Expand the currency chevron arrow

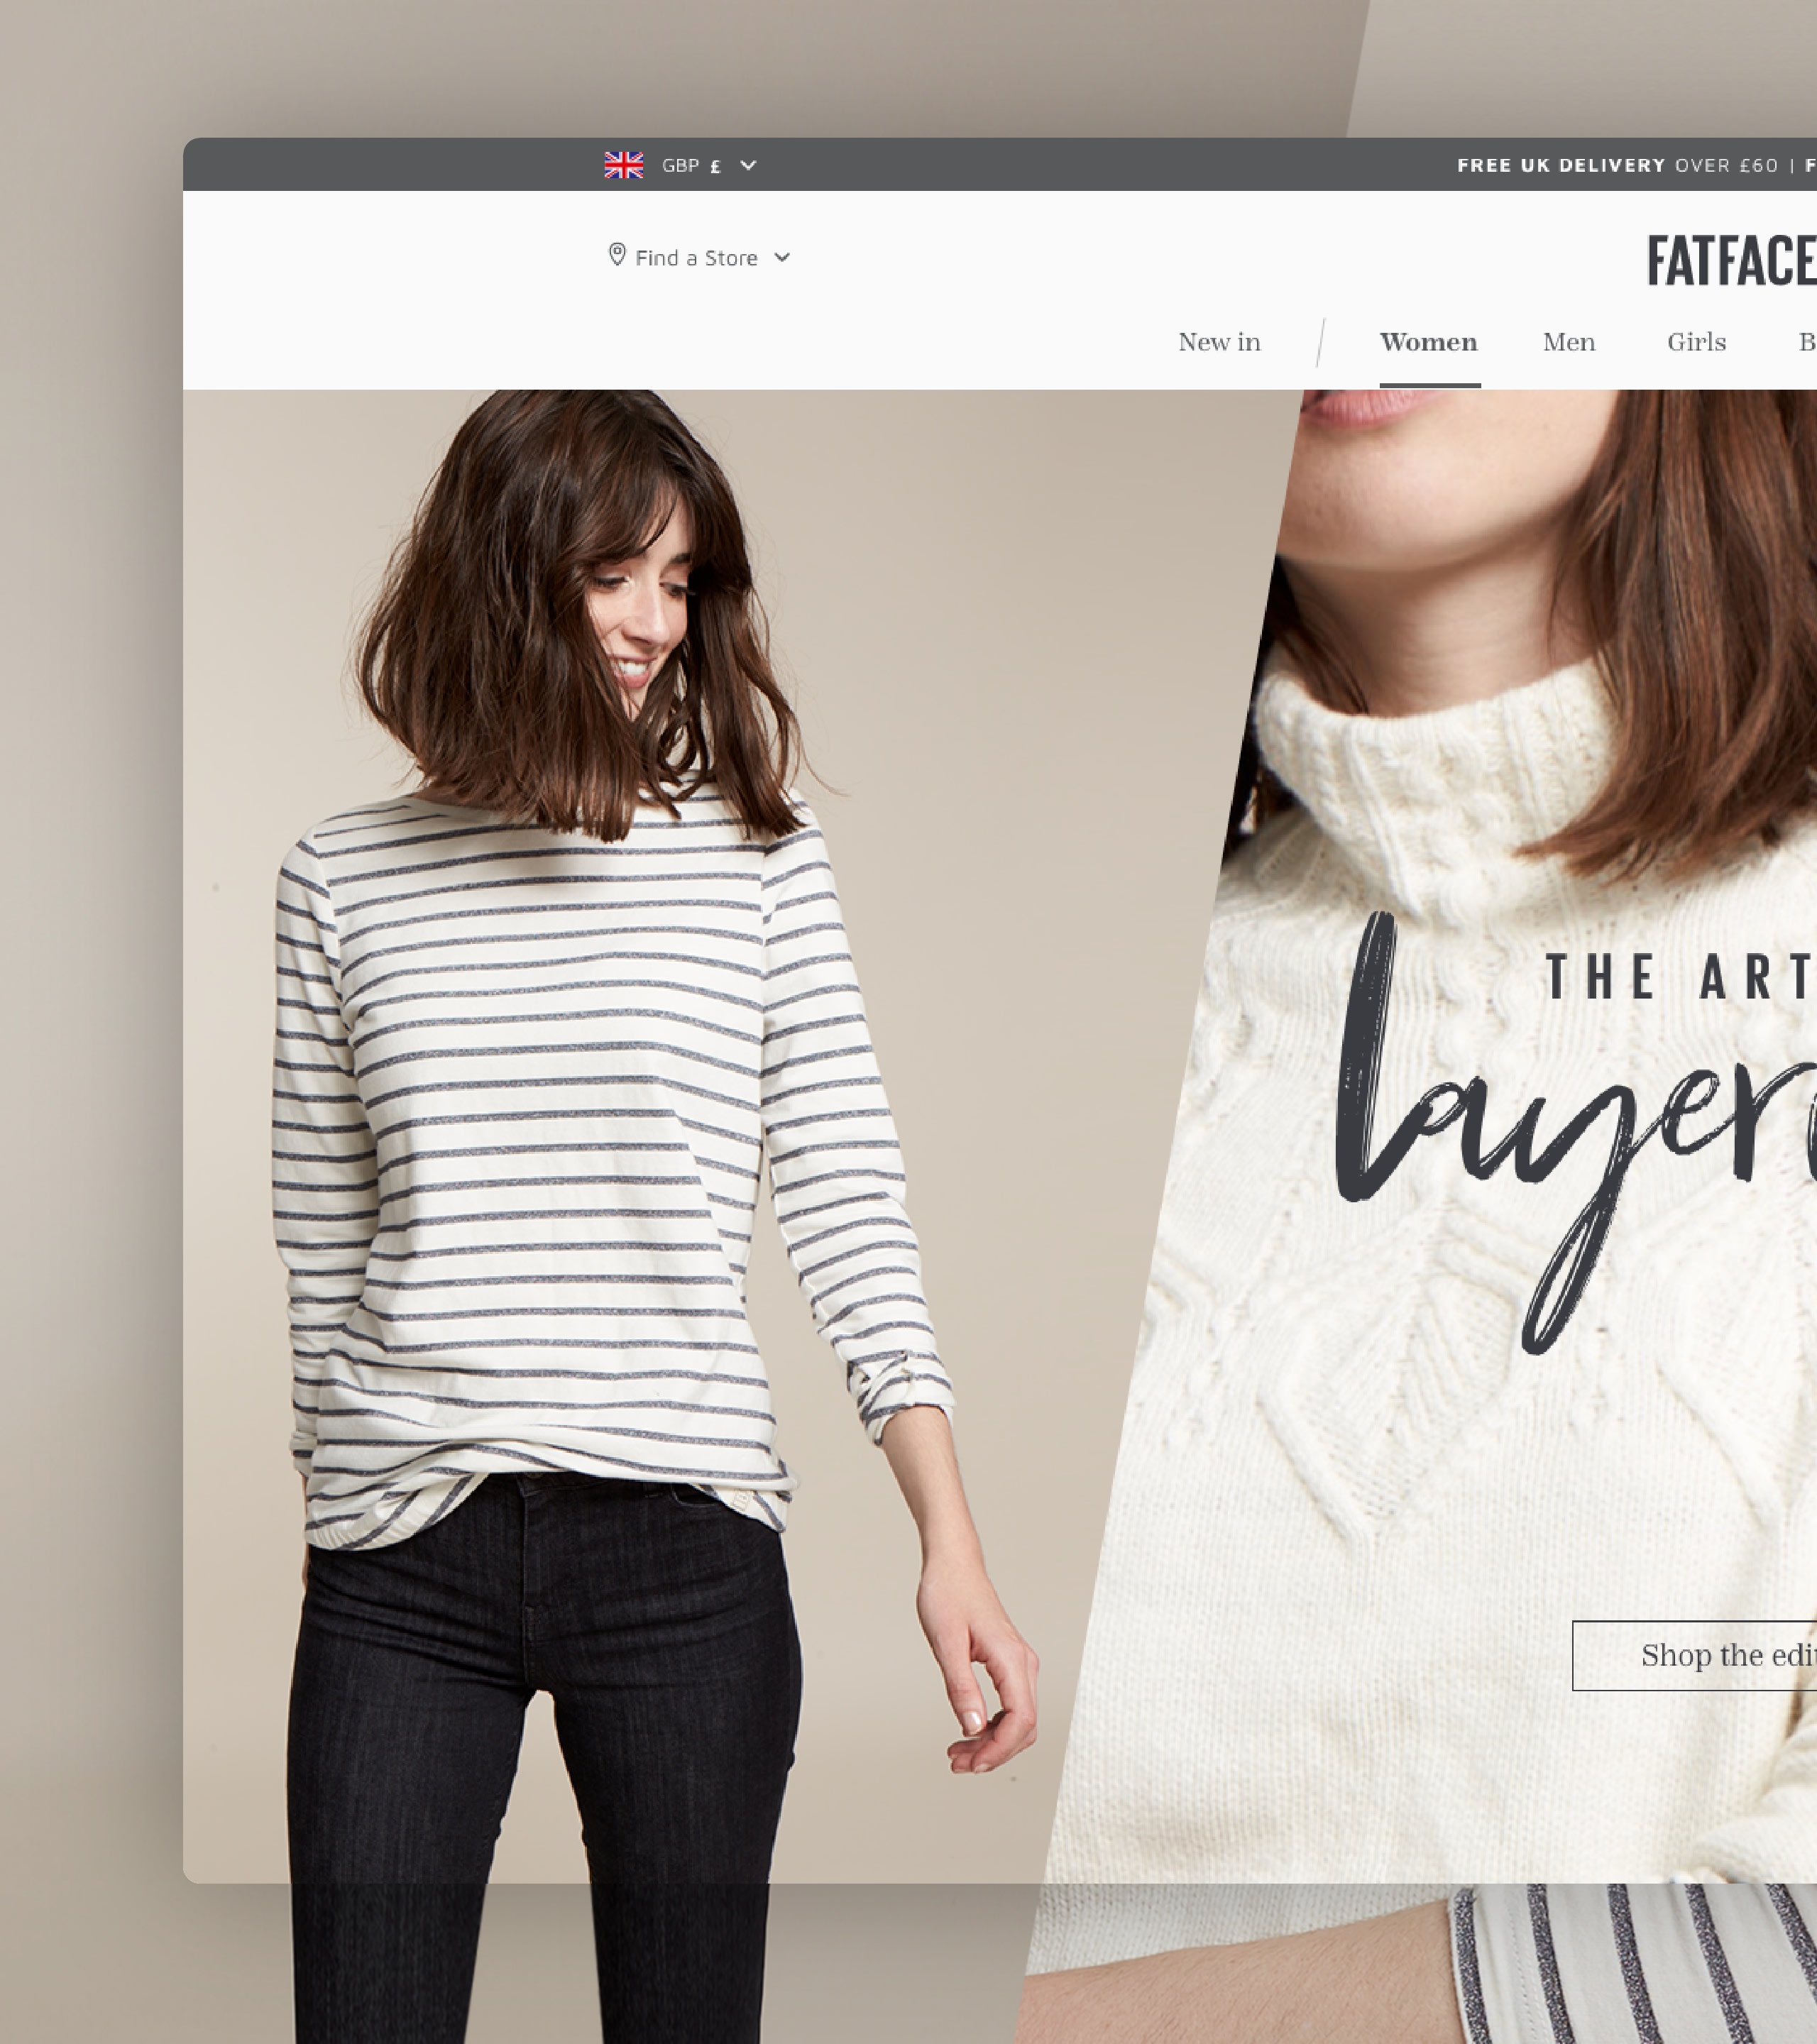pyautogui.click(x=748, y=165)
